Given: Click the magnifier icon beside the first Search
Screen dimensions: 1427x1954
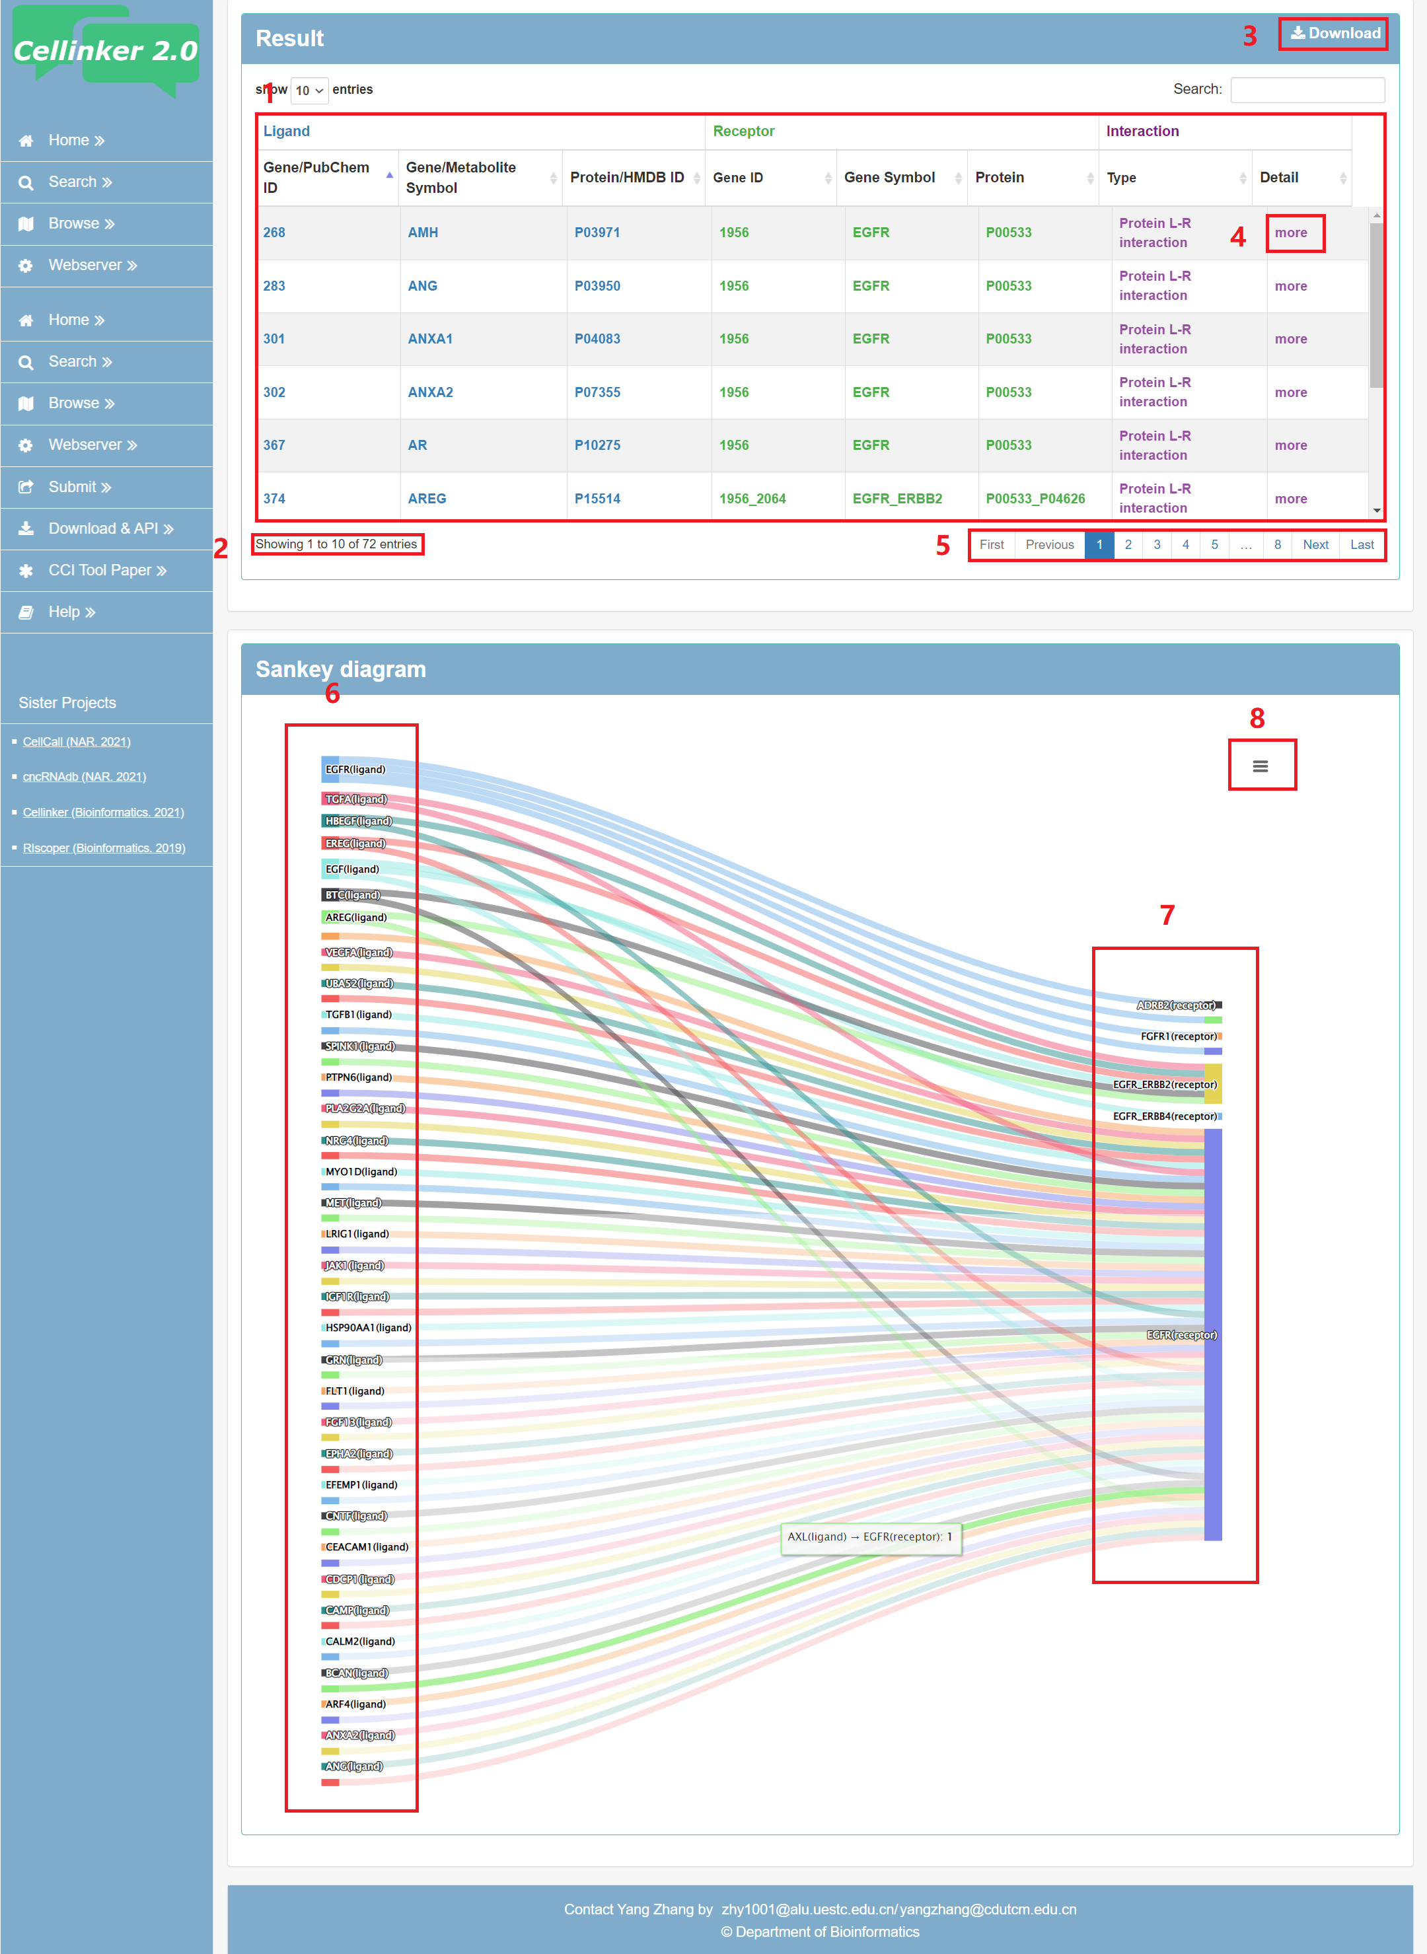Looking at the screenshot, I should (x=26, y=182).
